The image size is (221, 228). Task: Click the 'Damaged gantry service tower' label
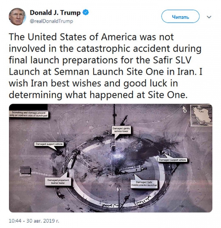click(121, 130)
